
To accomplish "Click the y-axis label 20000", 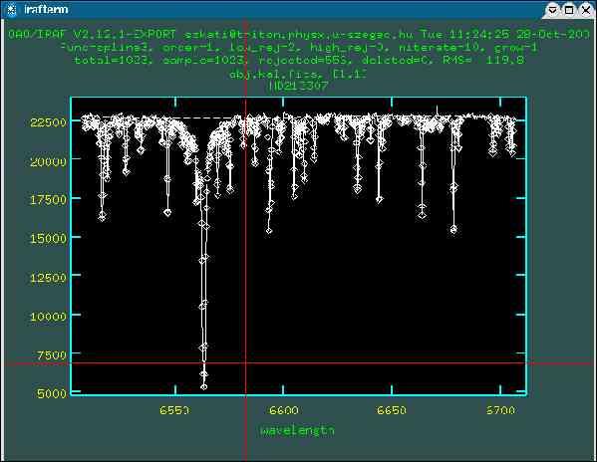I will [x=48, y=161].
